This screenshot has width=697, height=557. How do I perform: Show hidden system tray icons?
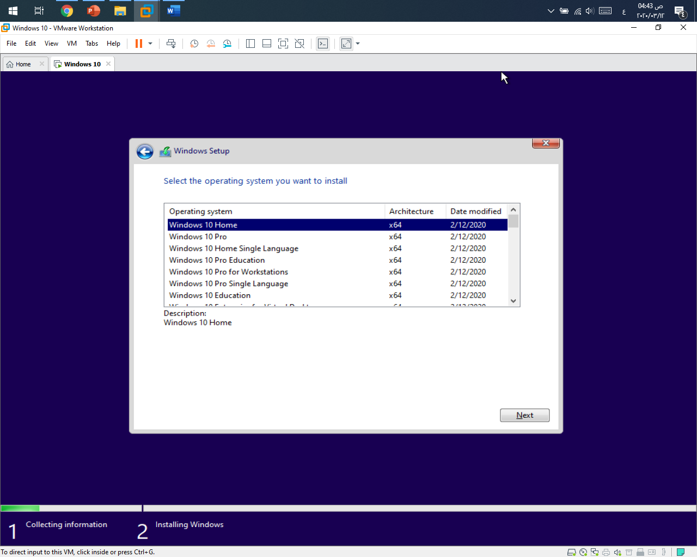[551, 11]
